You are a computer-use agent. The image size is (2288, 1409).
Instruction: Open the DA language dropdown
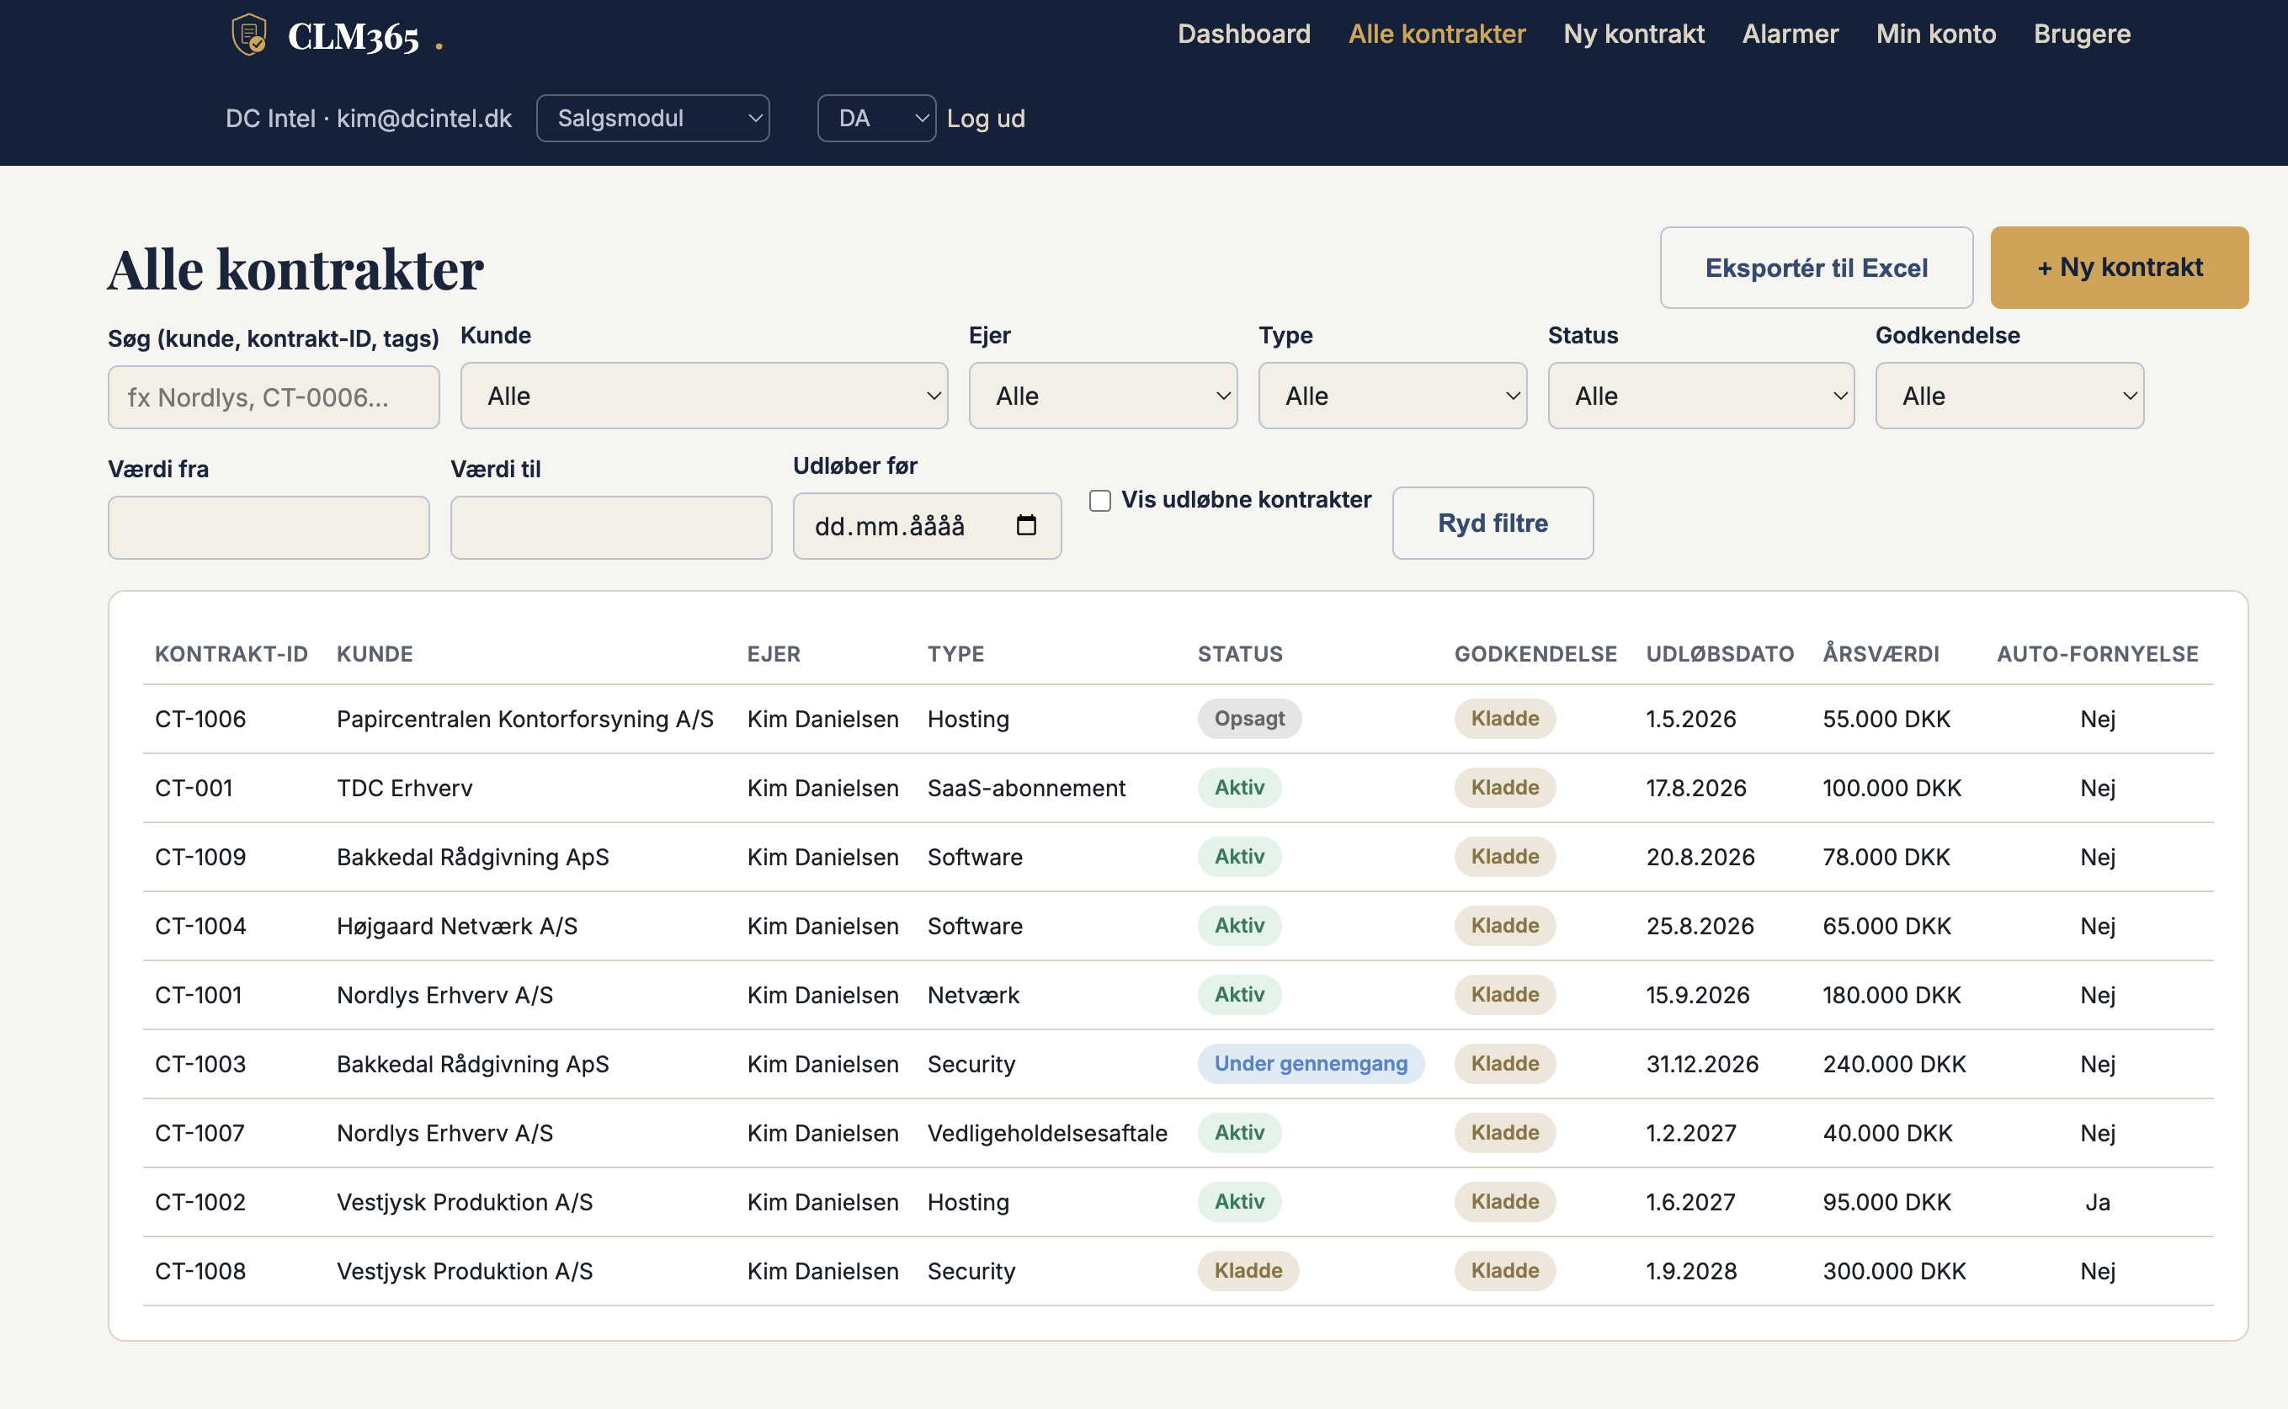[x=876, y=119]
